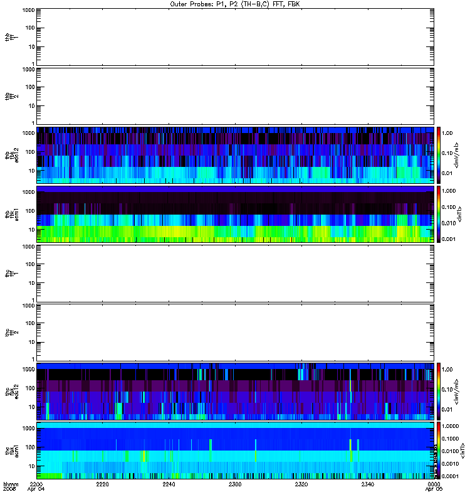470x502 pixels.
Task: Click the 'hhmm' axis legend text
Action: pos(11,484)
